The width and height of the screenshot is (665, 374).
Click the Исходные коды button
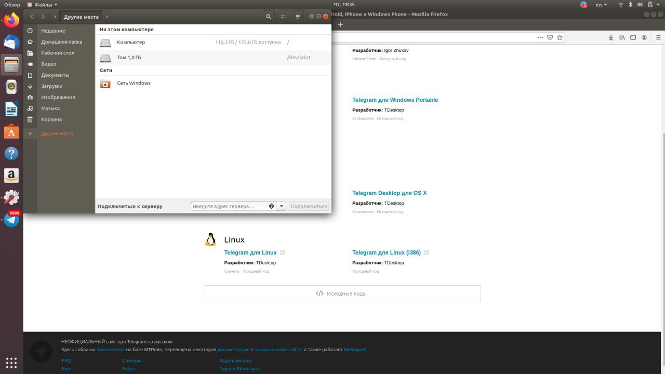342,293
